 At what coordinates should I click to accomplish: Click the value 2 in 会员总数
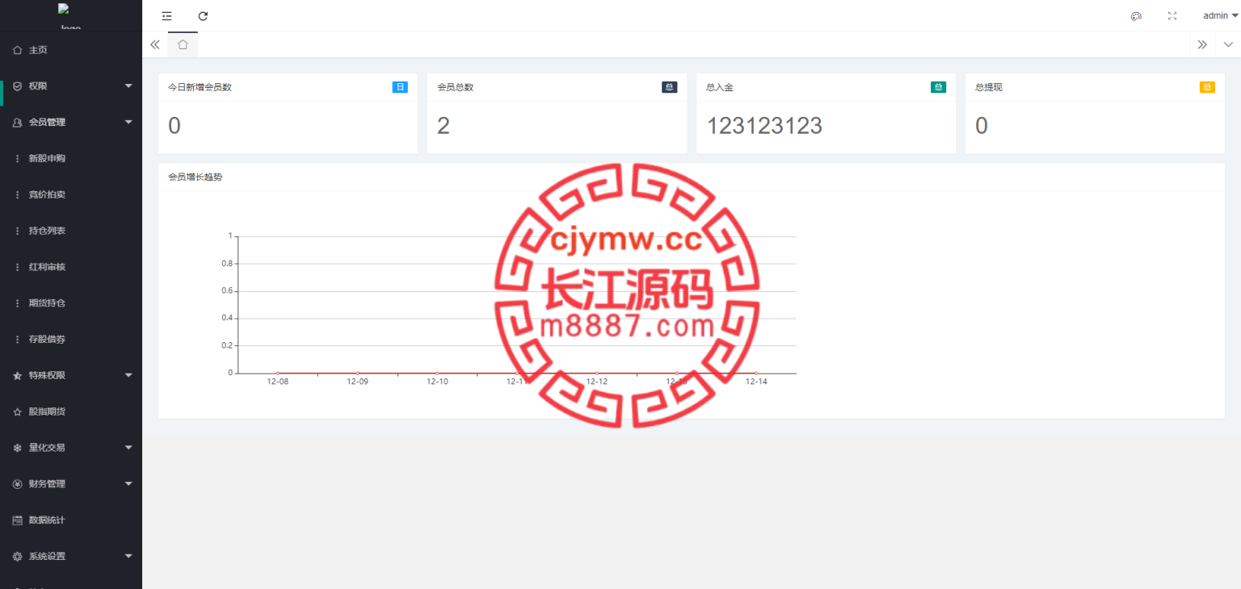(443, 126)
